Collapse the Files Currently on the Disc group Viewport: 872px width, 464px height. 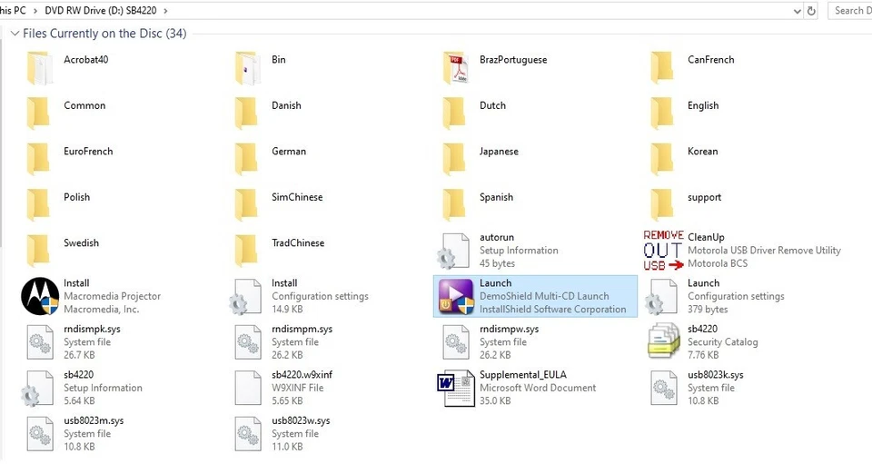coord(15,34)
